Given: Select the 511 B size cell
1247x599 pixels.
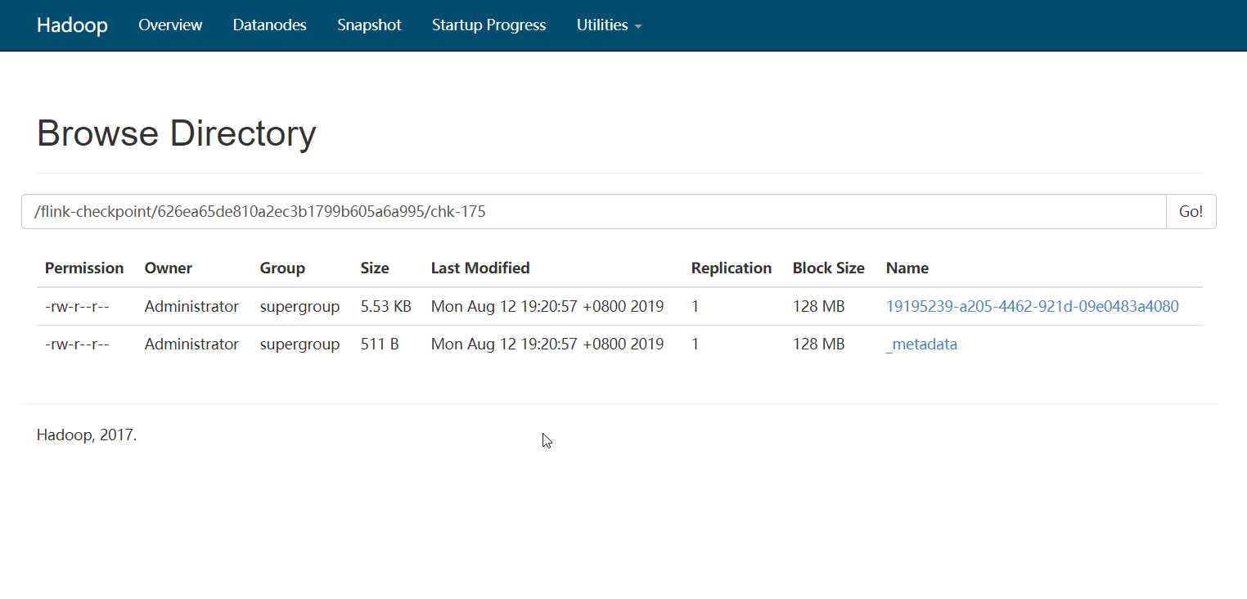Looking at the screenshot, I should [380, 345].
